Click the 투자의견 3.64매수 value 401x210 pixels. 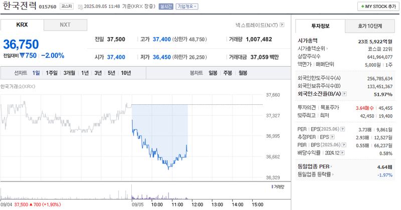(365, 108)
